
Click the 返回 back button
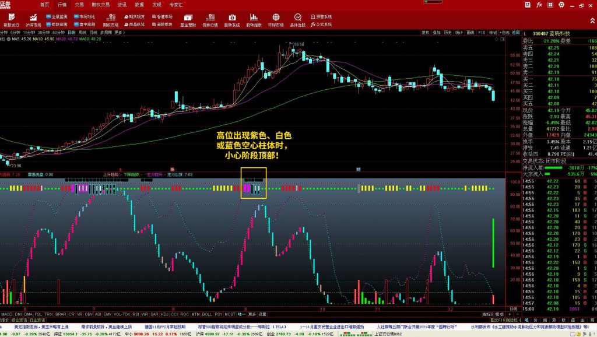515,33
